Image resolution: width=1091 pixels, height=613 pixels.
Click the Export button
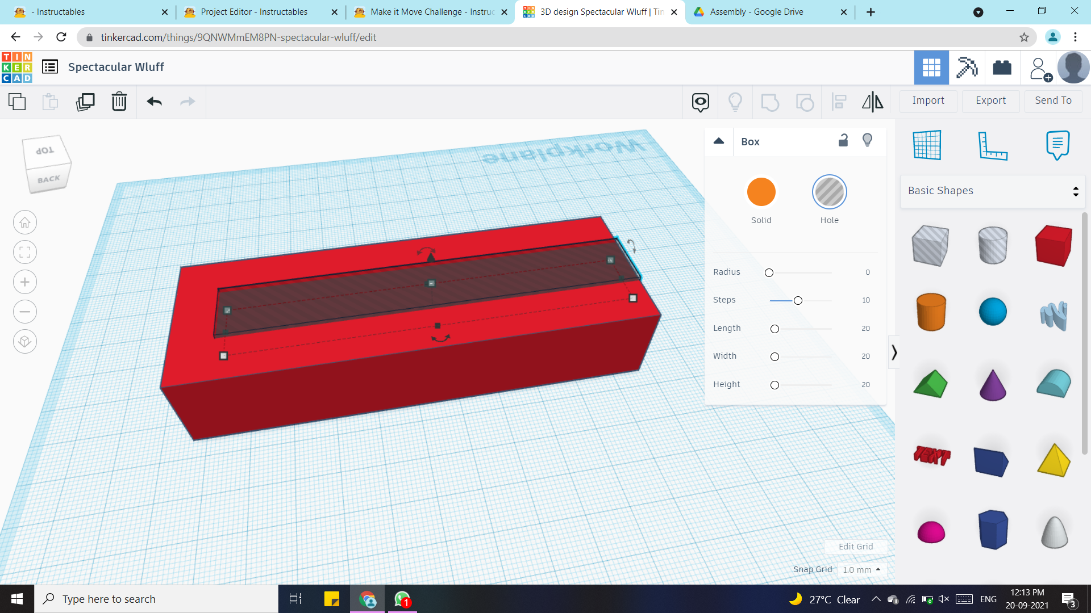990,100
